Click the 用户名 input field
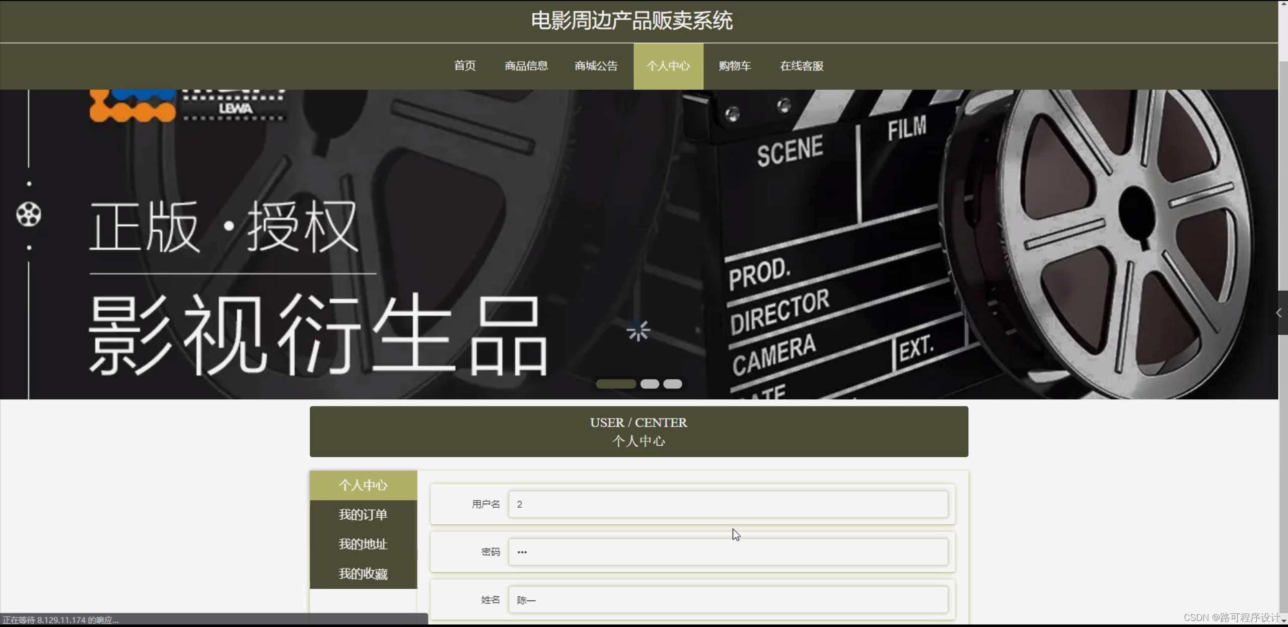The height and width of the screenshot is (627, 1288). 728,504
